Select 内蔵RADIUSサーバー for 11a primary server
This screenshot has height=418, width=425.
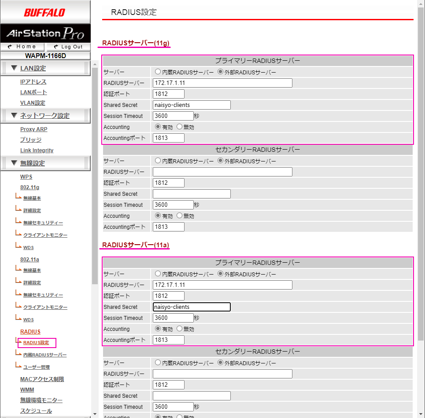pos(158,274)
